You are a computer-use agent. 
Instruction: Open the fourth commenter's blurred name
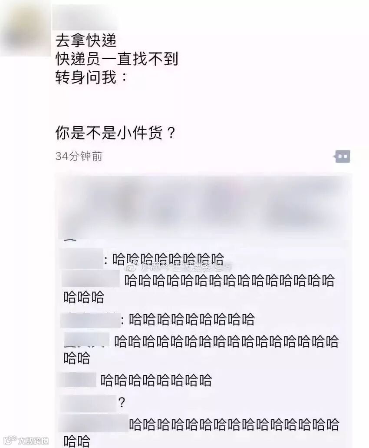pos(87,340)
